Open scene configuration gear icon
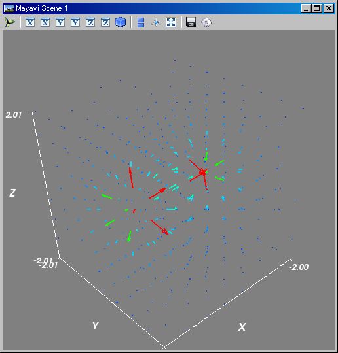 pos(206,22)
